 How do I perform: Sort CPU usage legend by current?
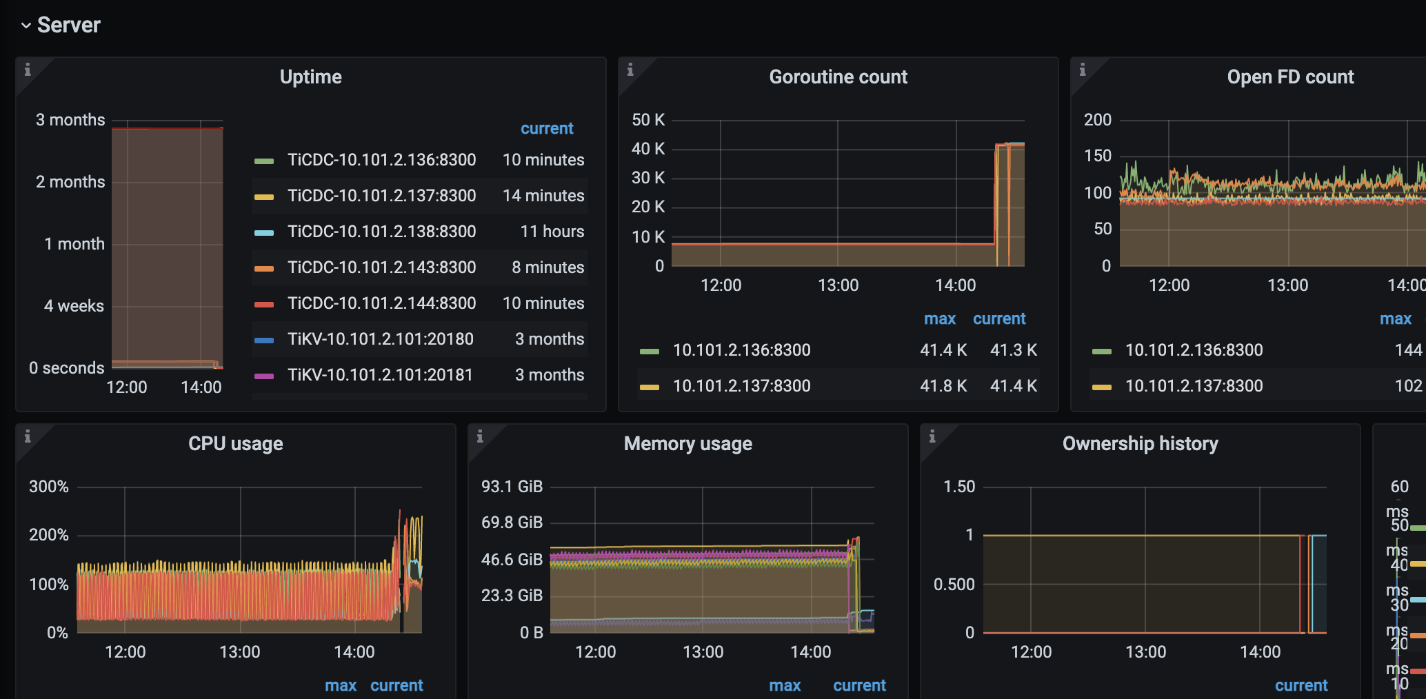396,685
